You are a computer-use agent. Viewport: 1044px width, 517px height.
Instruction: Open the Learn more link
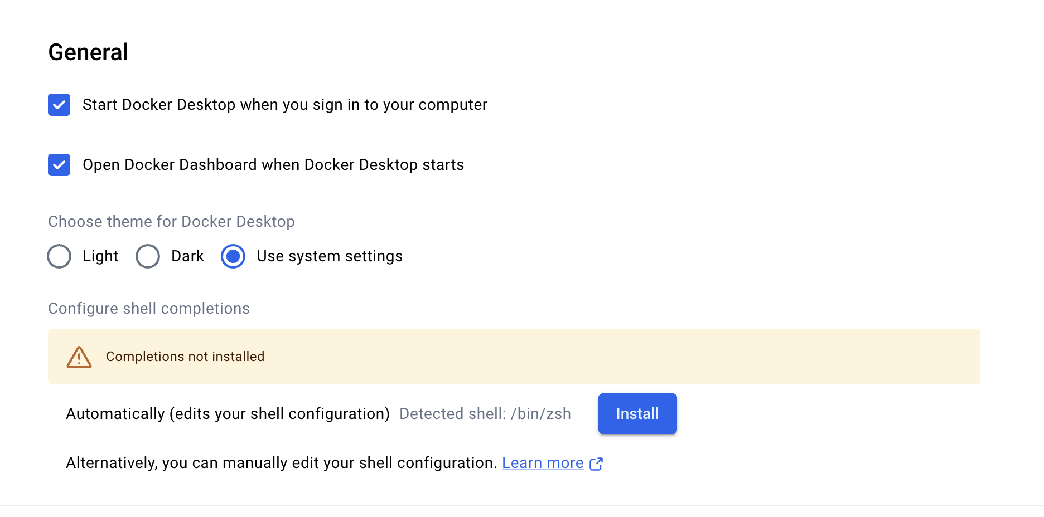coord(542,463)
